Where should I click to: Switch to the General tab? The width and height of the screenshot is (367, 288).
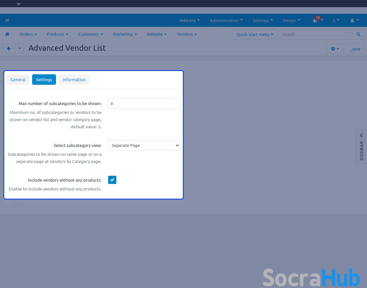point(18,80)
